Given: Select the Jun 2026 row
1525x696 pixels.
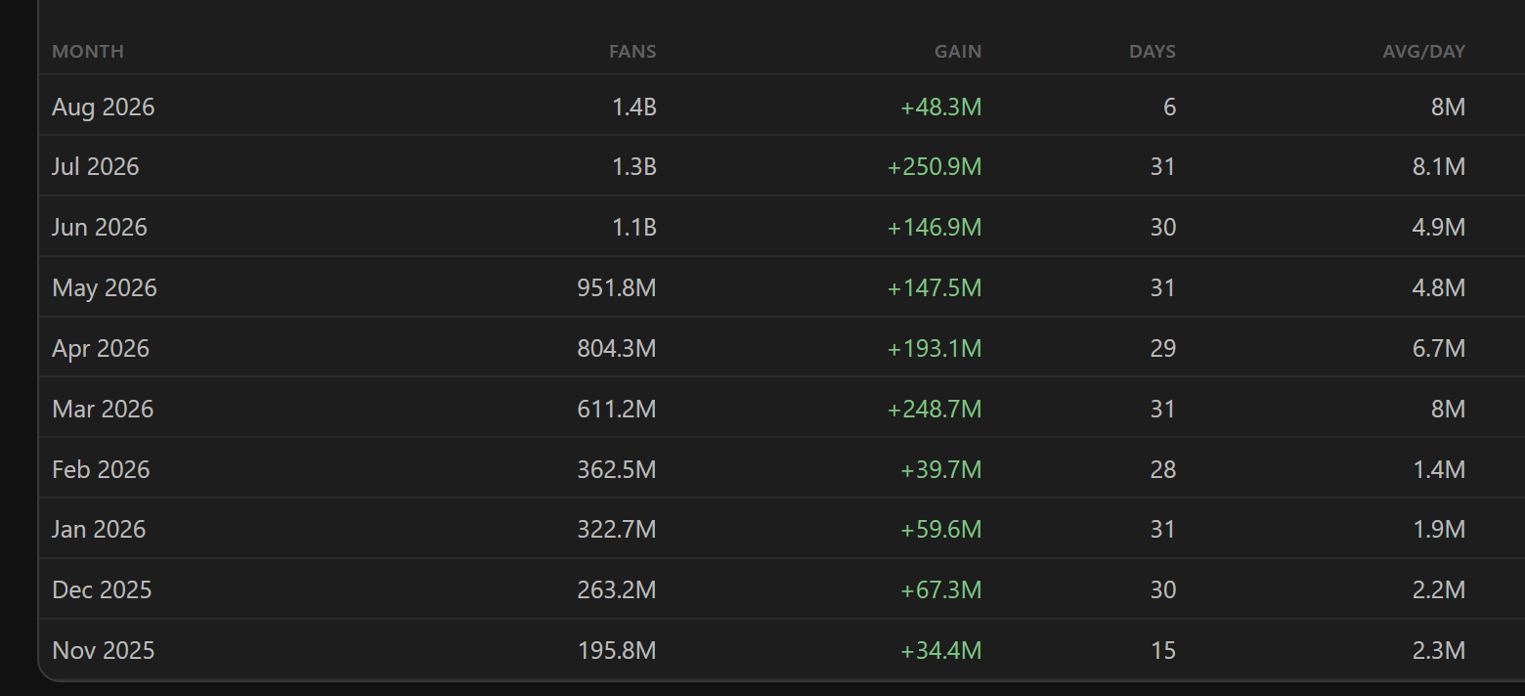Looking at the screenshot, I should pos(781,227).
